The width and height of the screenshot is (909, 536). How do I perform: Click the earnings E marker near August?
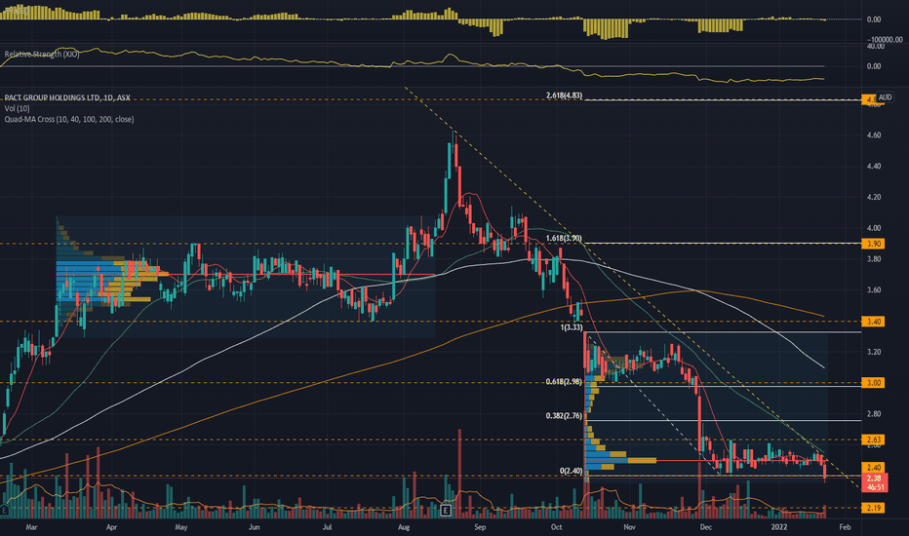tap(446, 510)
